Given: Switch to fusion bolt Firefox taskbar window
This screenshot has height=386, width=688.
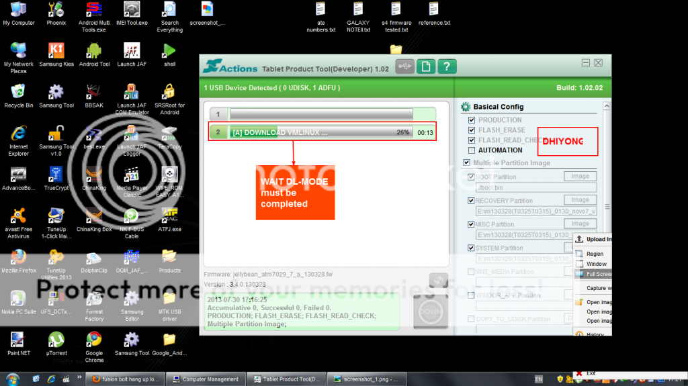Looking at the screenshot, I should click(x=125, y=379).
